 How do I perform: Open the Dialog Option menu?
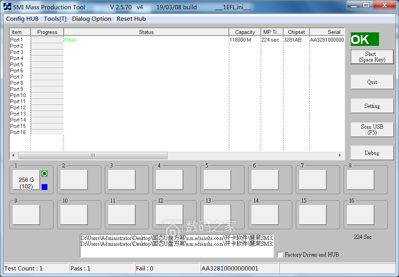92,19
